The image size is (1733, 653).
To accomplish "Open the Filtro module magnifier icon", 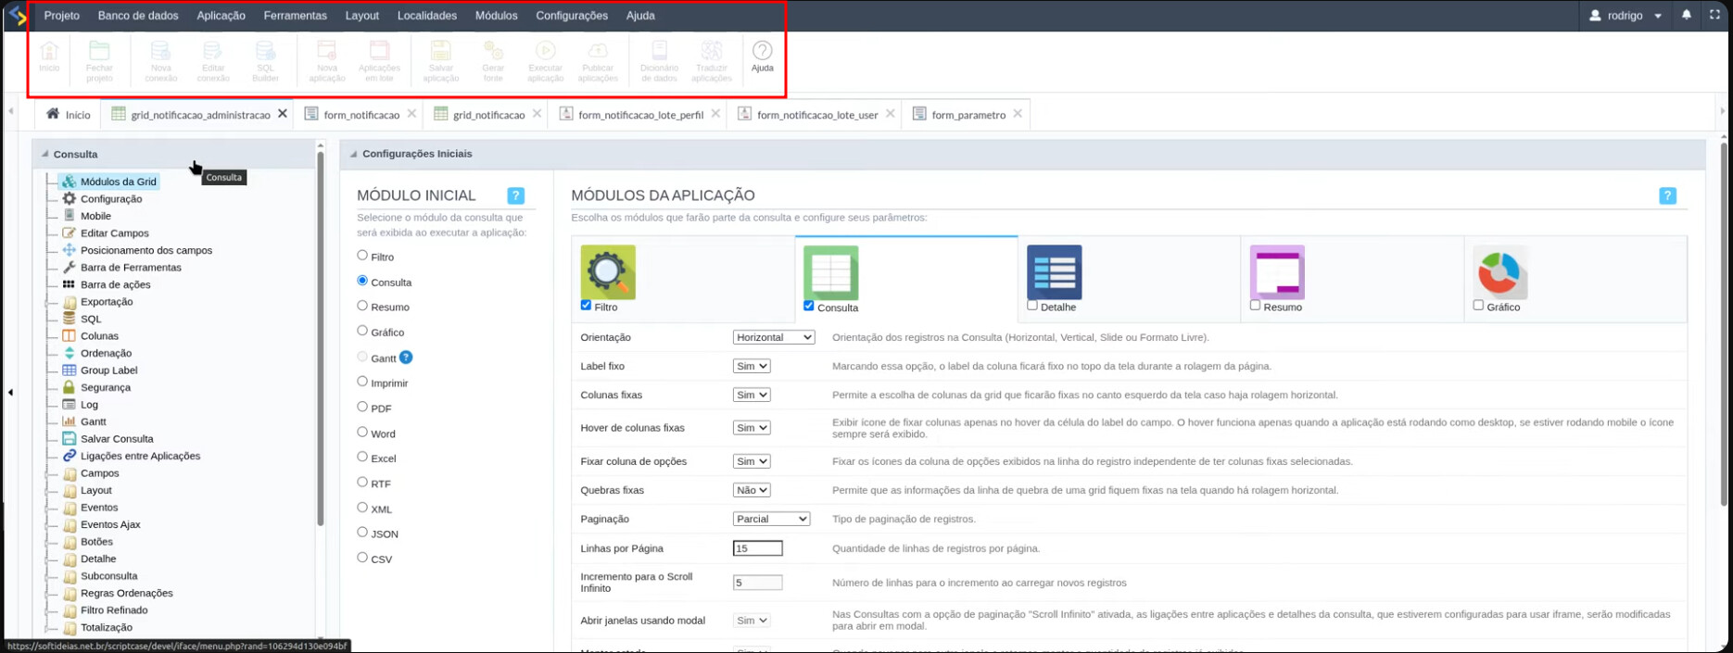I will point(608,271).
